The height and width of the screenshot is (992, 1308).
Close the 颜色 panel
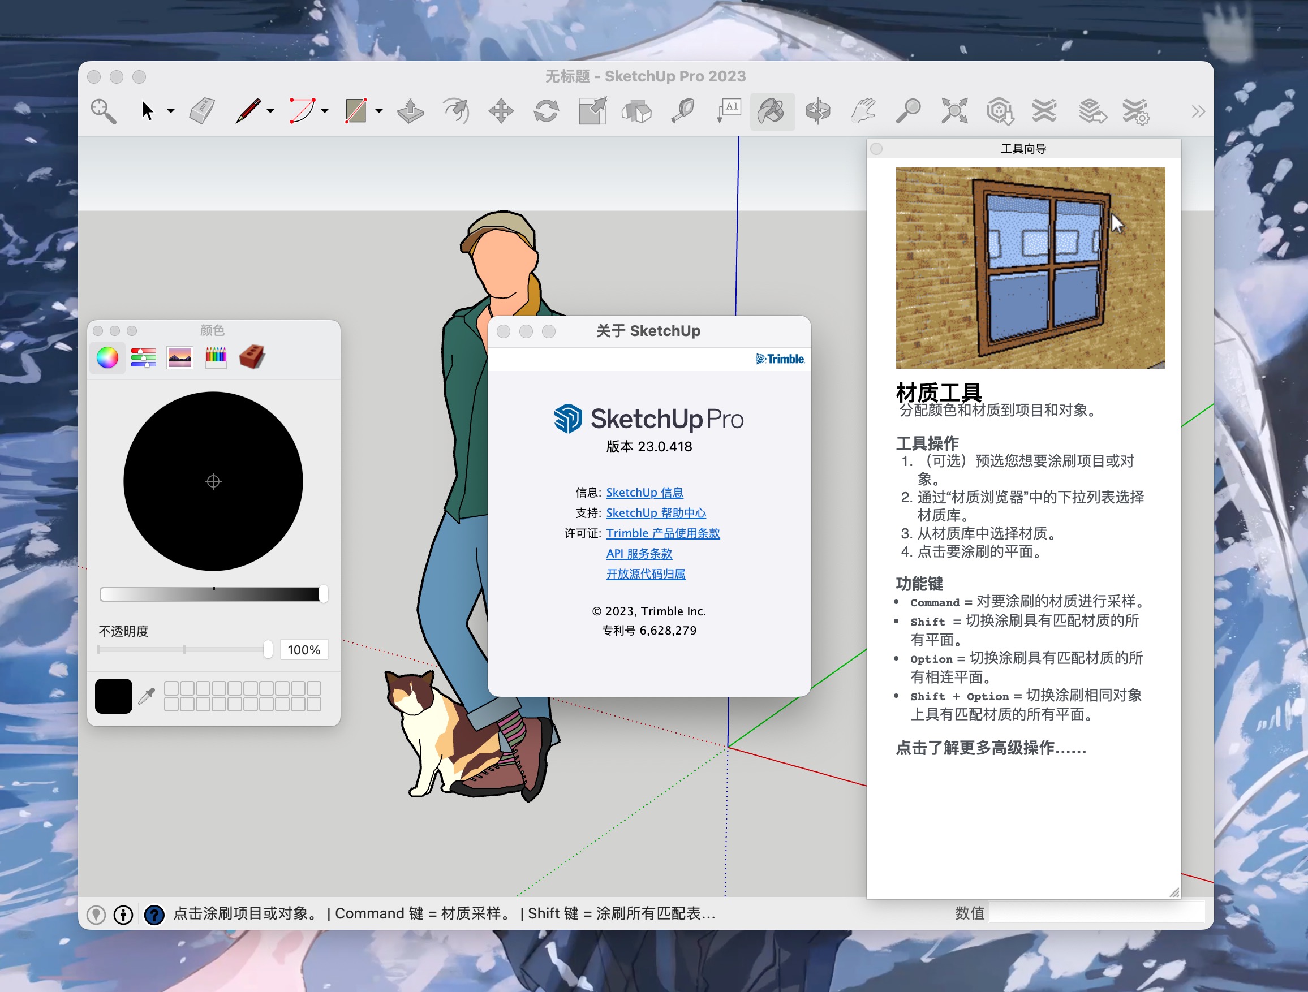[x=98, y=331]
